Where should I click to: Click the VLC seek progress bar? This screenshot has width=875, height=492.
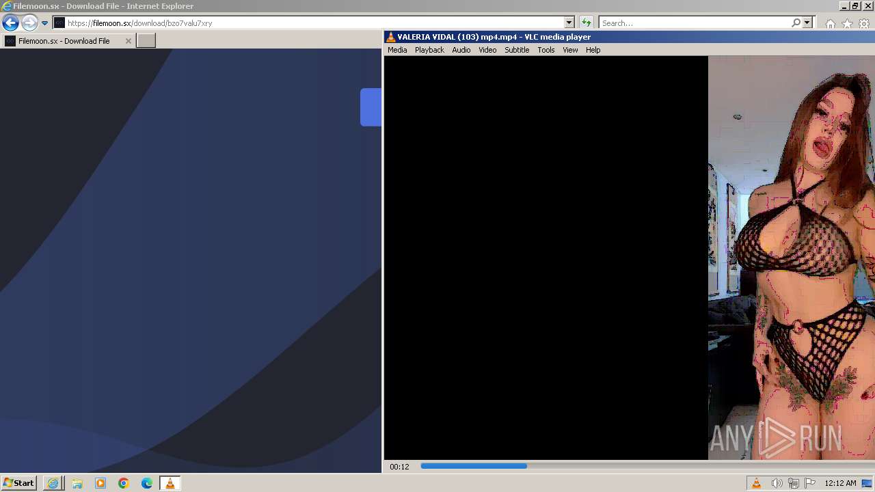(x=646, y=466)
